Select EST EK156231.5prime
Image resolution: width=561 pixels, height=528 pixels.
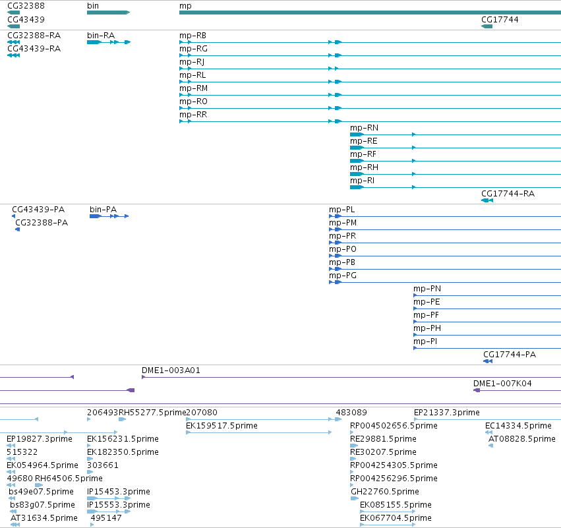[x=123, y=439]
